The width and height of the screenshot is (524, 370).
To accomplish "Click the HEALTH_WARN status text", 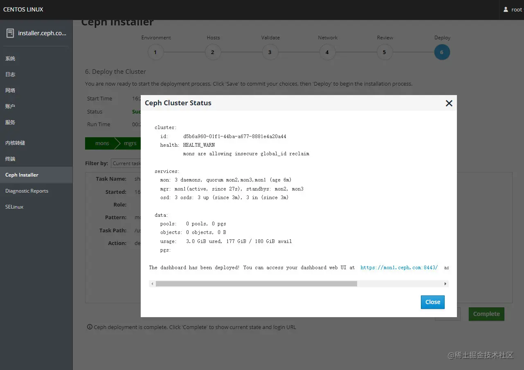I will [199, 145].
